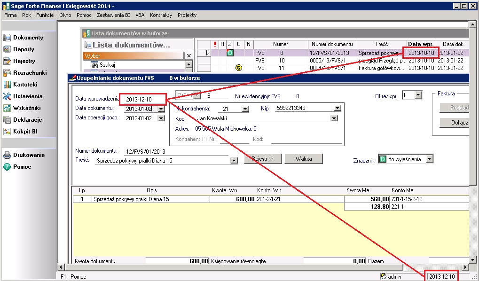Click Konto Ma 221-1 cell
The height and width of the screenshot is (281, 479).
pos(429,207)
